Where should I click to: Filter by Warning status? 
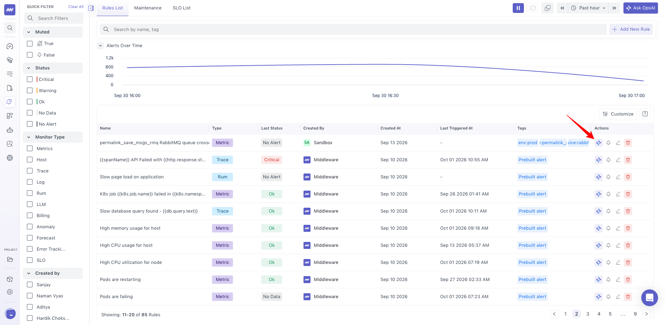(30, 90)
